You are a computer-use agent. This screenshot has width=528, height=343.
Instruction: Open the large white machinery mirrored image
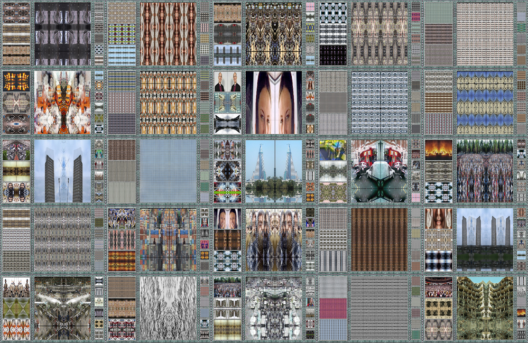(x=273, y=308)
